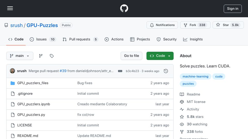Open 'fix col/row' commit message
The width and height of the screenshot is (248, 139).
click(x=86, y=115)
